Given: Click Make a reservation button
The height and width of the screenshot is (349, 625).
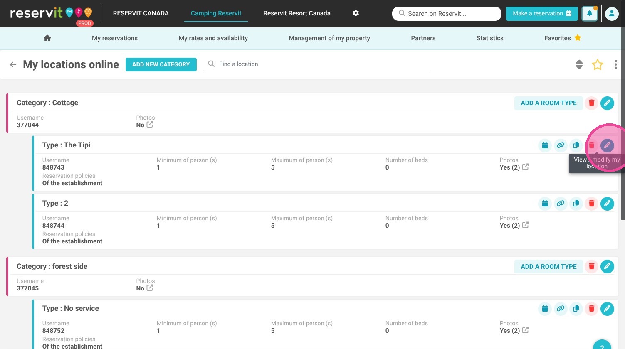Looking at the screenshot, I should tap(542, 14).
